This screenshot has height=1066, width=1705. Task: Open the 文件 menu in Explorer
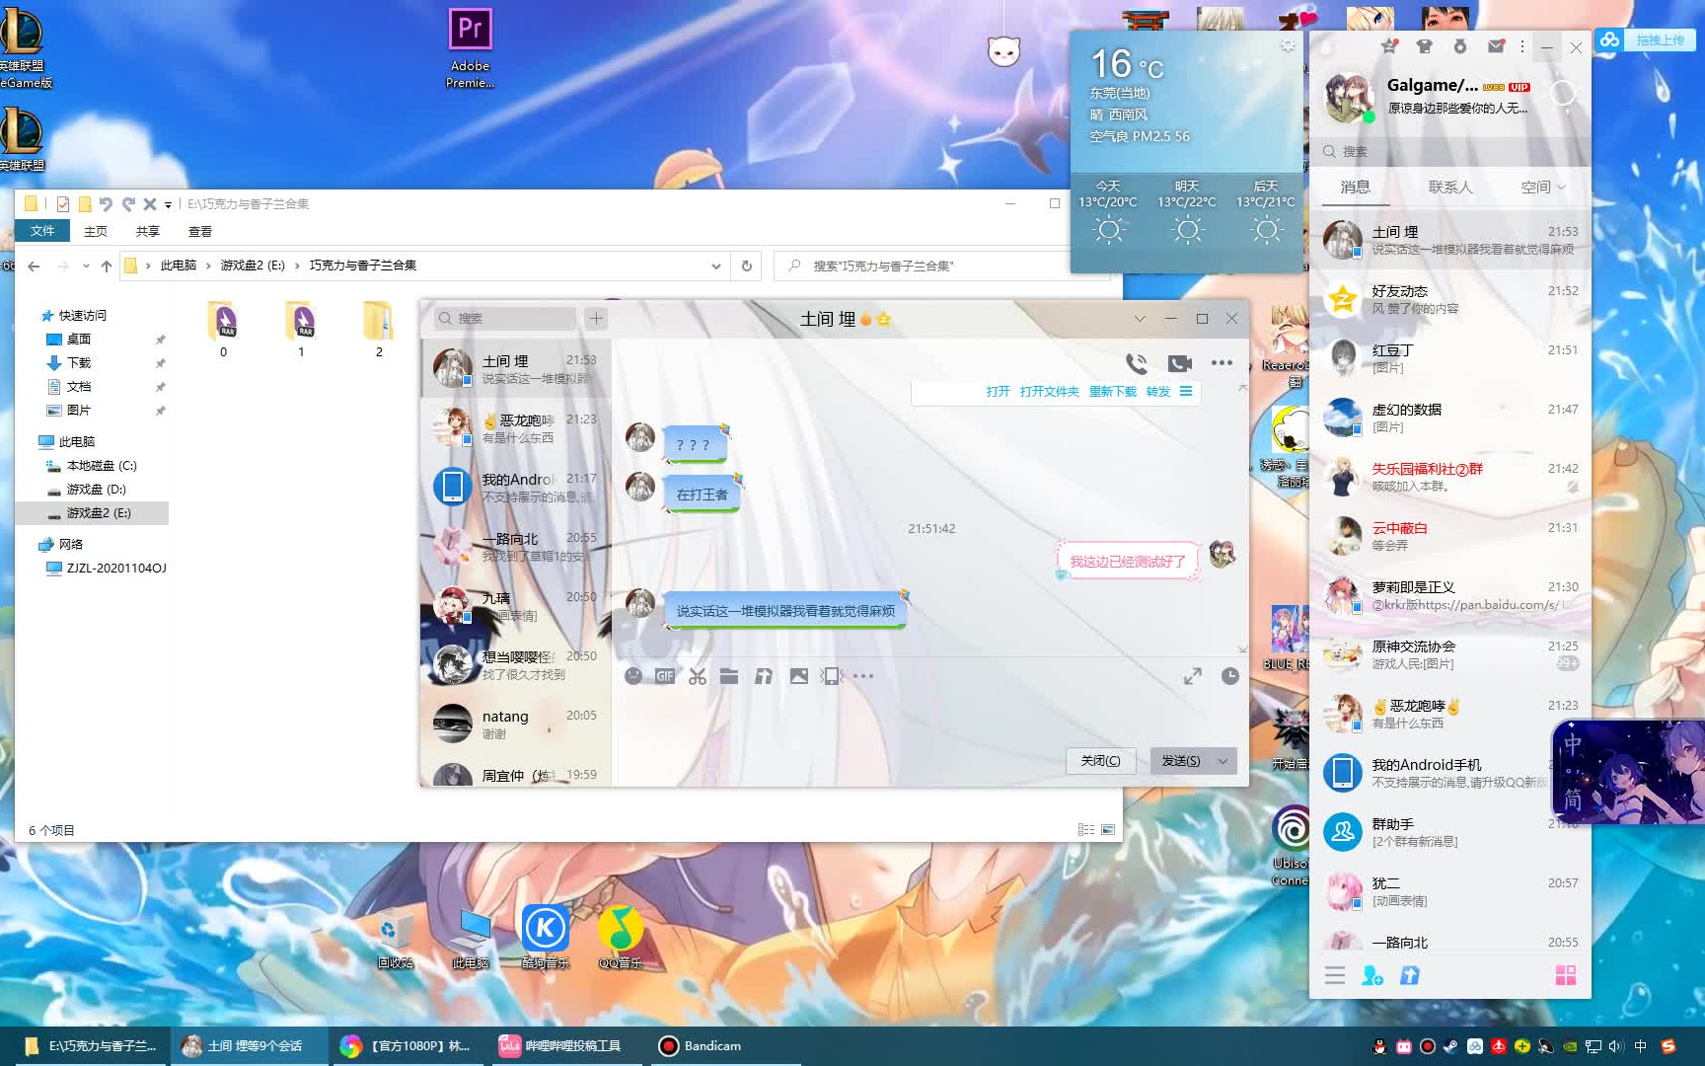click(42, 231)
